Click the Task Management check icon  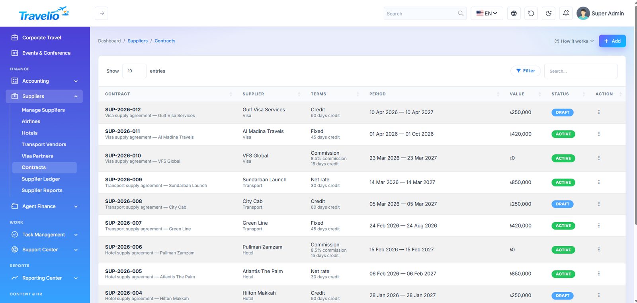pyautogui.click(x=15, y=235)
